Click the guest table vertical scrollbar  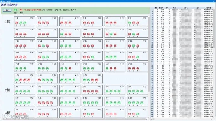point(214,28)
